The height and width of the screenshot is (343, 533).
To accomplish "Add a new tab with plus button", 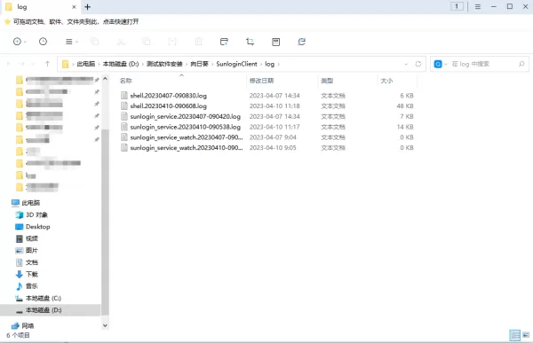I will (87, 7).
